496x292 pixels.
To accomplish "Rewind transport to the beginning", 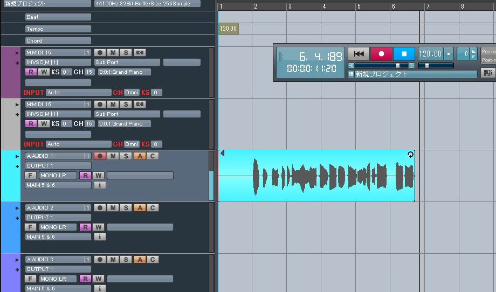I will [x=359, y=54].
